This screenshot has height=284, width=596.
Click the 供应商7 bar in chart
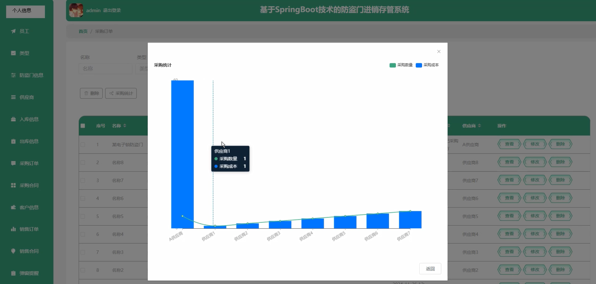tap(410, 220)
